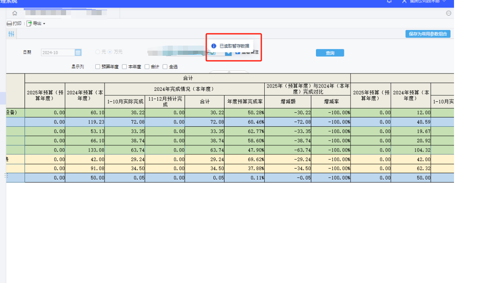Click the 查询 query button
This screenshot has height=283, width=479.
coord(330,53)
